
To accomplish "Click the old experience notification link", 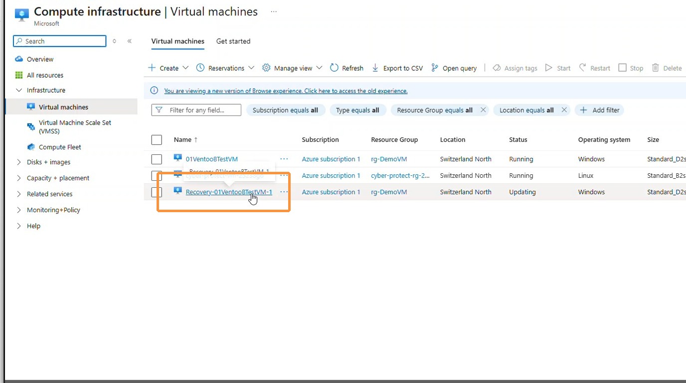I will click(286, 91).
